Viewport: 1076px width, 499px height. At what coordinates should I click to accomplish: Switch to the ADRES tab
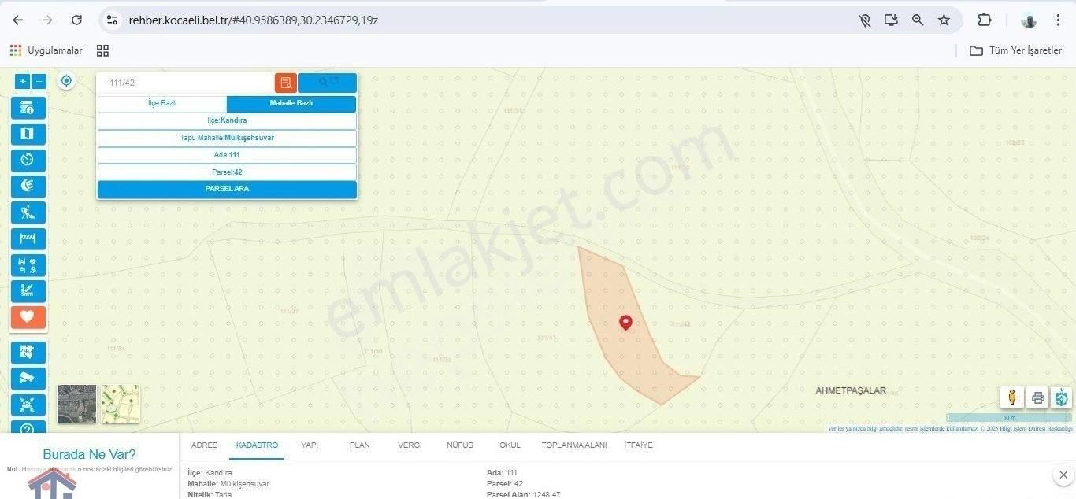tap(205, 445)
